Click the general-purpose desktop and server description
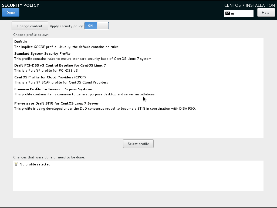Screen dimensions: 277x208 [x=85, y=94]
